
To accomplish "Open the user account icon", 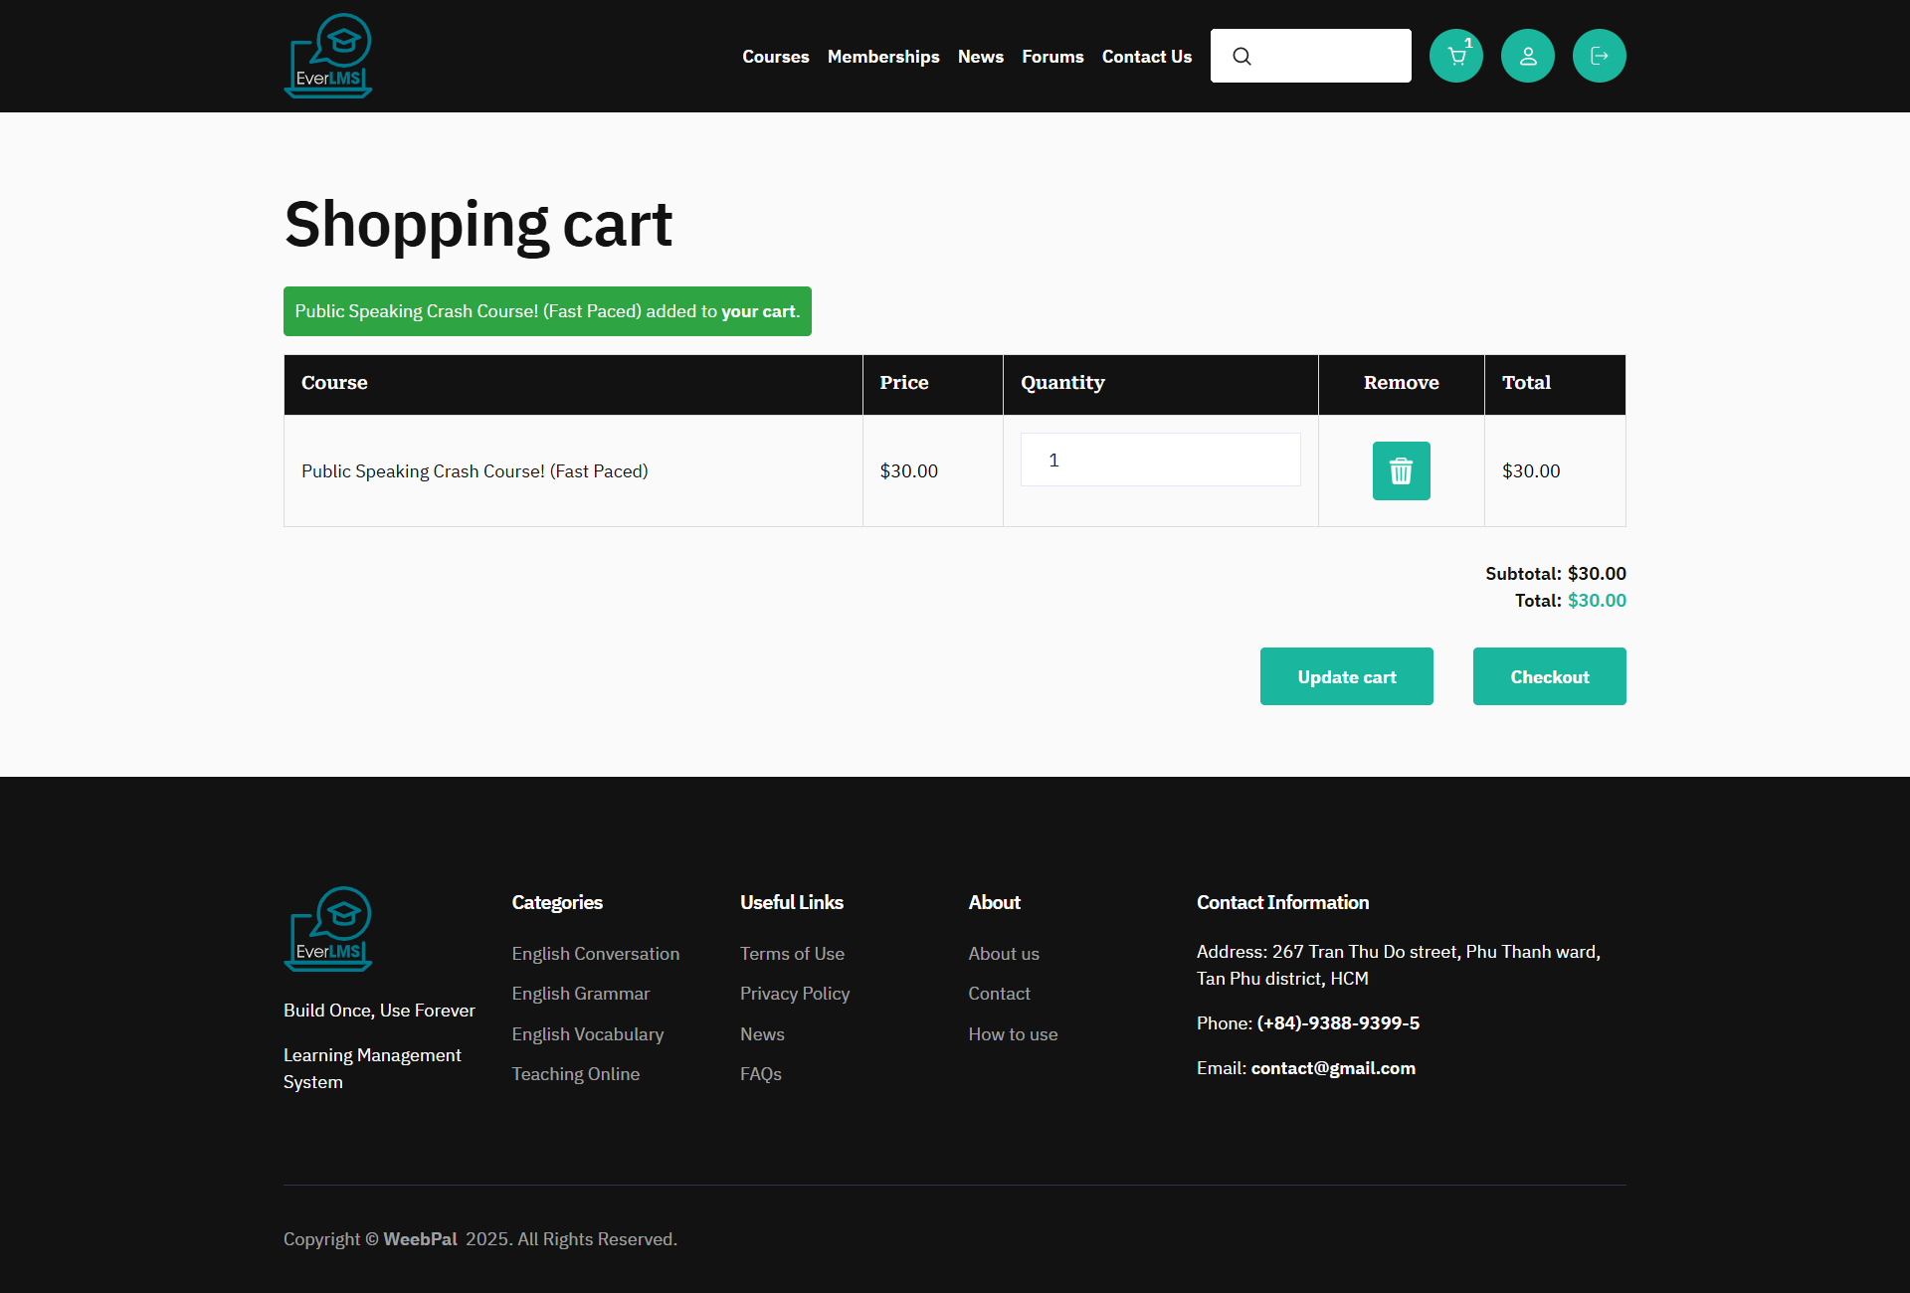I will (1527, 56).
